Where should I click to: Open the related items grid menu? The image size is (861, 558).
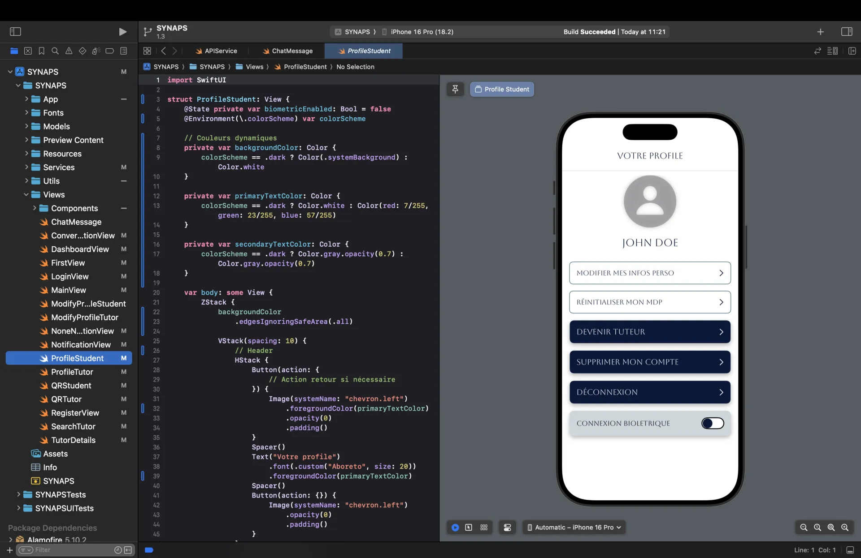pyautogui.click(x=147, y=51)
